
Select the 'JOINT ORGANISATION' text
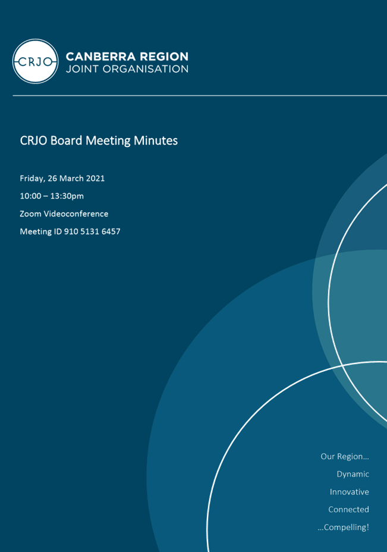pyautogui.click(x=127, y=69)
